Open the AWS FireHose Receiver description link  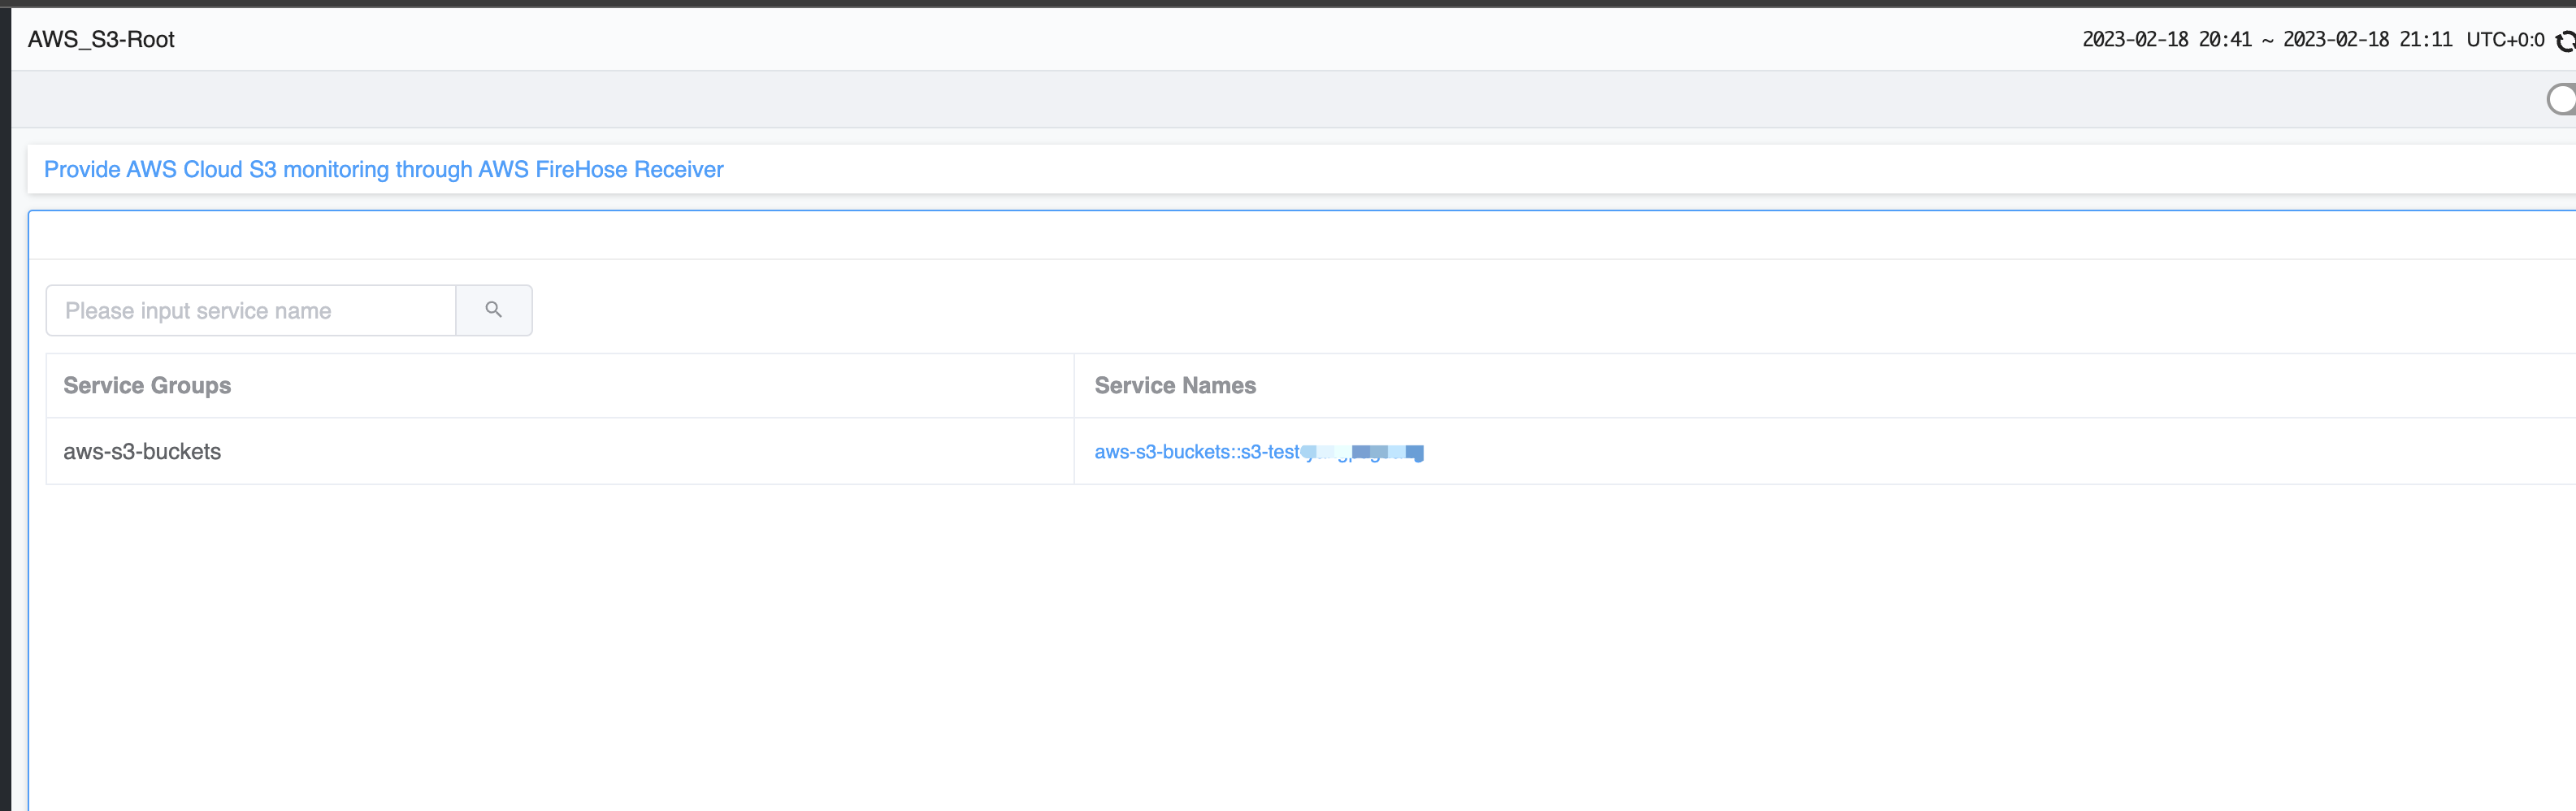tap(383, 169)
